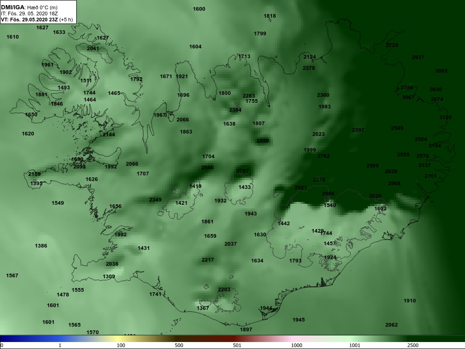Click the map value '2360'

point(323,95)
